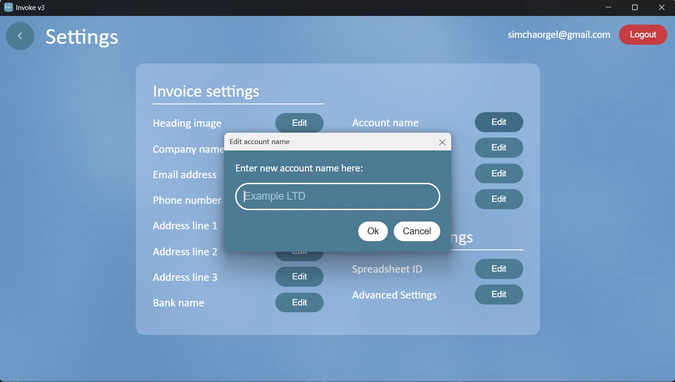Click the Address line 2 label

pyautogui.click(x=185, y=252)
